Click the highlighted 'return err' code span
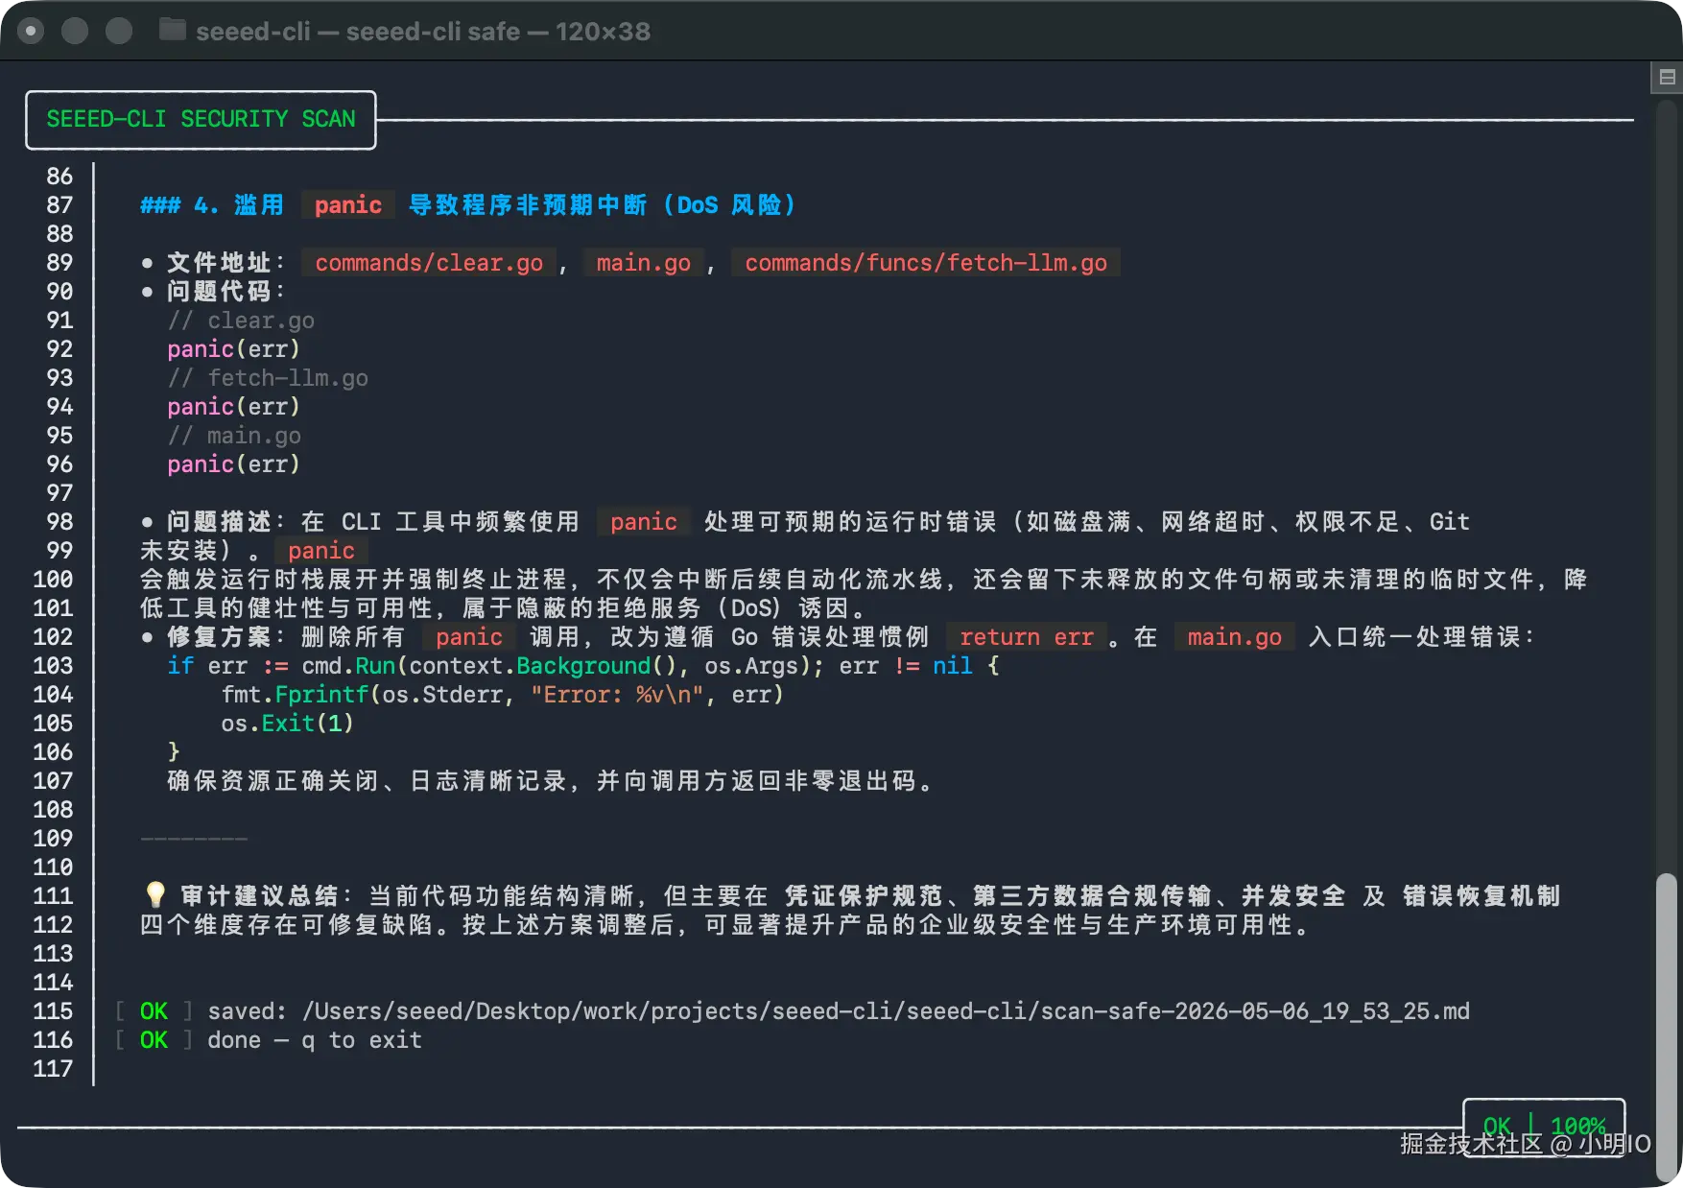The width and height of the screenshot is (1683, 1188). pyautogui.click(x=1027, y=637)
